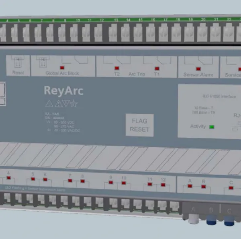Select the input symbol in Global Arc Block box

point(43,62)
